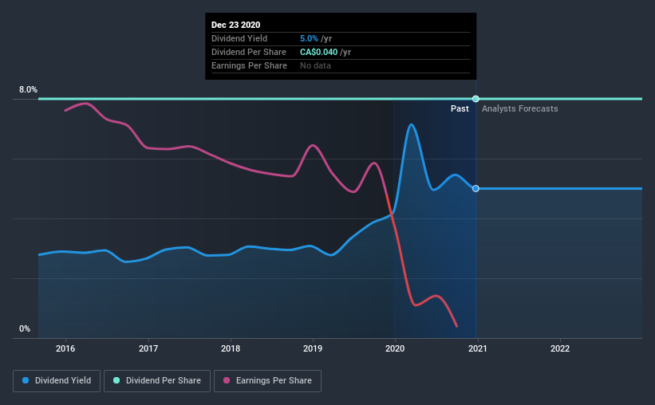Click the teal Dividend Per Share legend dot

(116, 380)
